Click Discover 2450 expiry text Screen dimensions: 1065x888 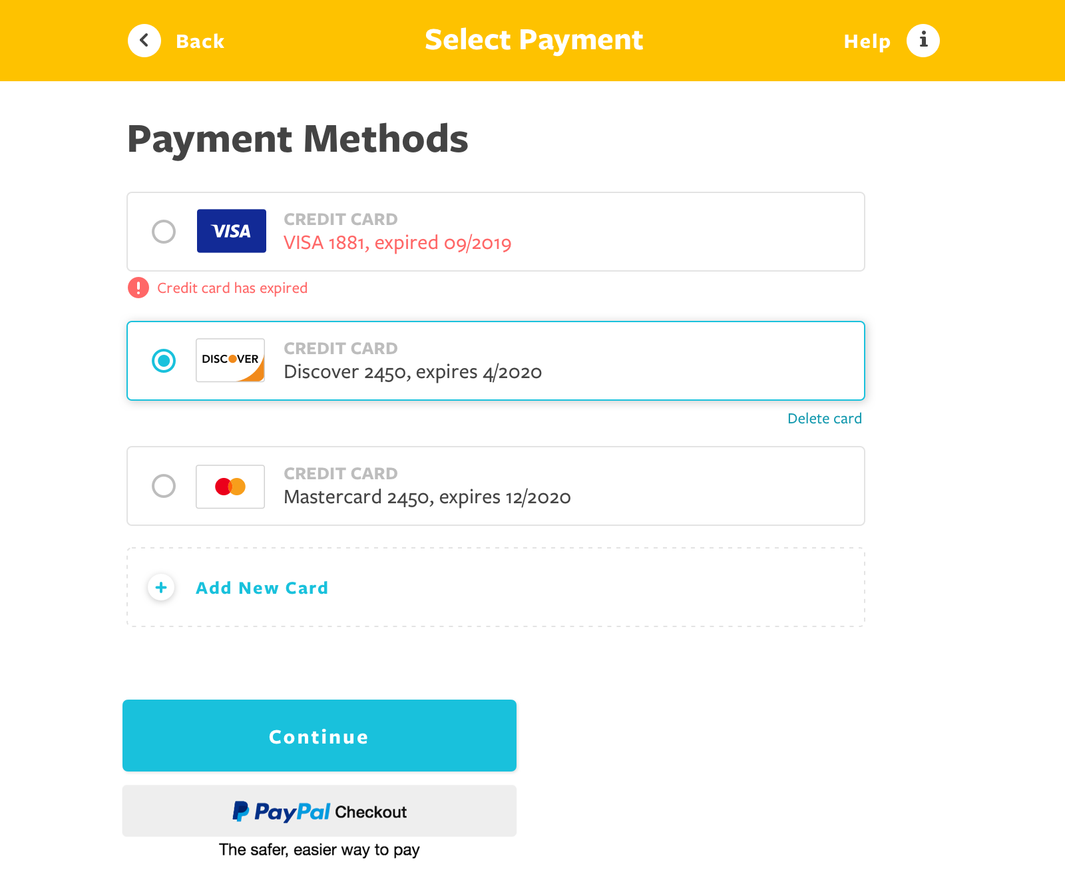coord(413,372)
